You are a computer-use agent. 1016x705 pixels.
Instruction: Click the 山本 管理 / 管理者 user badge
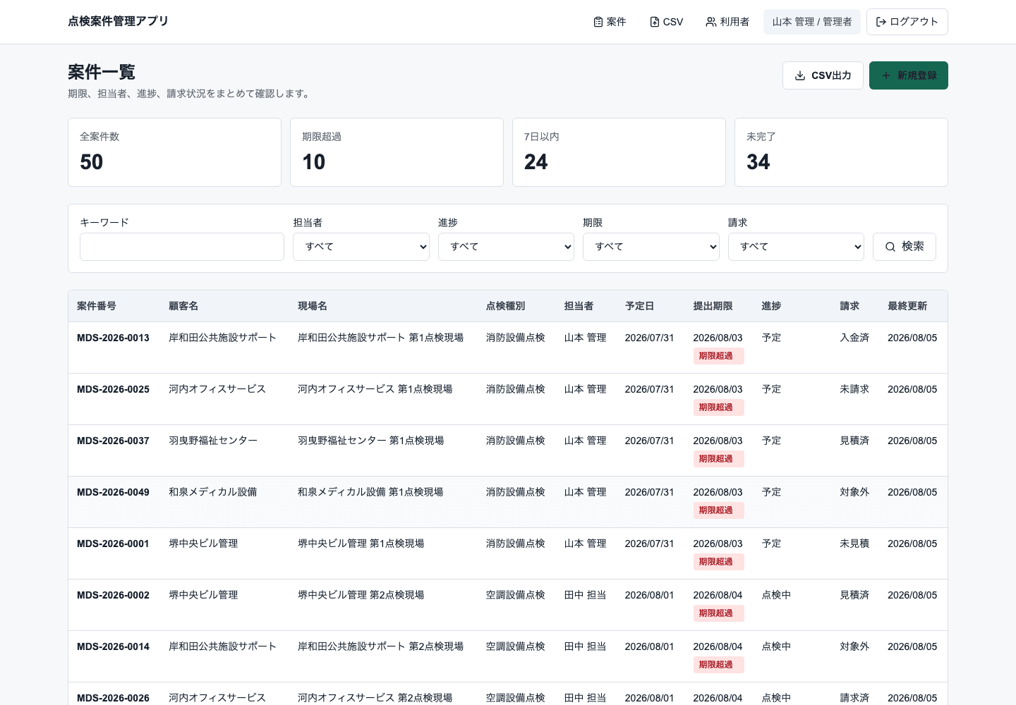click(x=812, y=22)
